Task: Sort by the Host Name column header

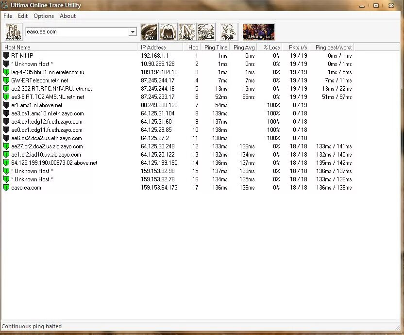Action: (x=69, y=48)
